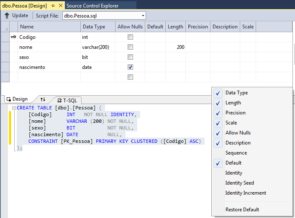Image resolution: width=295 pixels, height=218 pixels.
Task: Close the dbo.Pessoa [Design] tab
Action: (61, 6)
